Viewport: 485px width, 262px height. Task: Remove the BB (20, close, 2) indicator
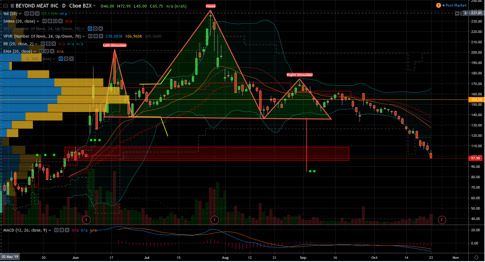coord(54,44)
